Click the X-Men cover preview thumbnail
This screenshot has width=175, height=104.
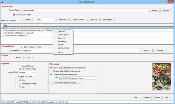162,77
